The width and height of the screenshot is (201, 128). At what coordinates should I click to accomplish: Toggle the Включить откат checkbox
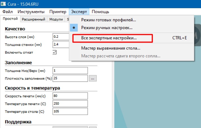click(x=54, y=52)
